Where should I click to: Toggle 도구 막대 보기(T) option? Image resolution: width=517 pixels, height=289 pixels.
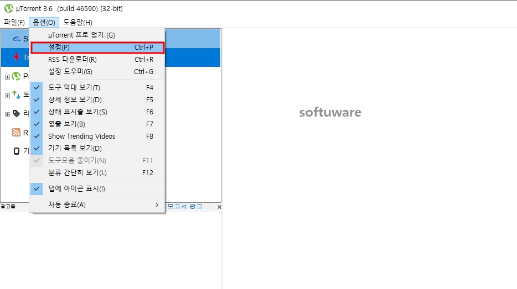pyautogui.click(x=97, y=87)
